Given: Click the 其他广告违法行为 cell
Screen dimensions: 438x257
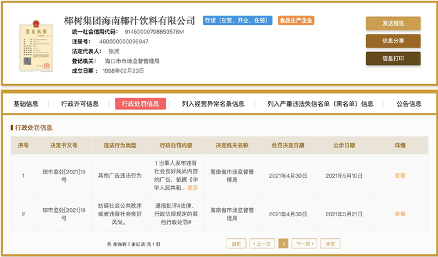Looking at the screenshot, I should (x=120, y=176).
